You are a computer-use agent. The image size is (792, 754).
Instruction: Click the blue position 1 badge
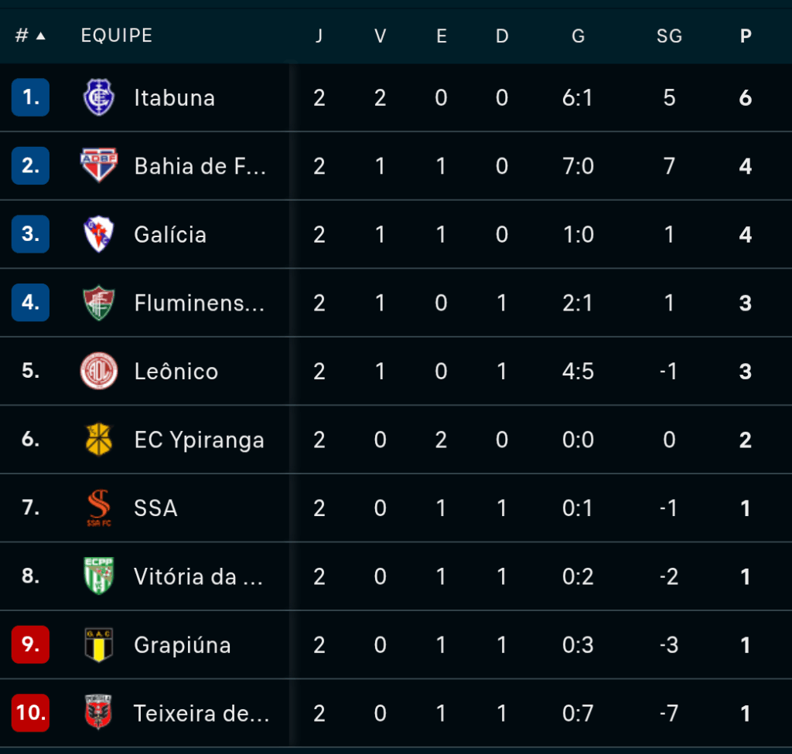click(x=30, y=97)
